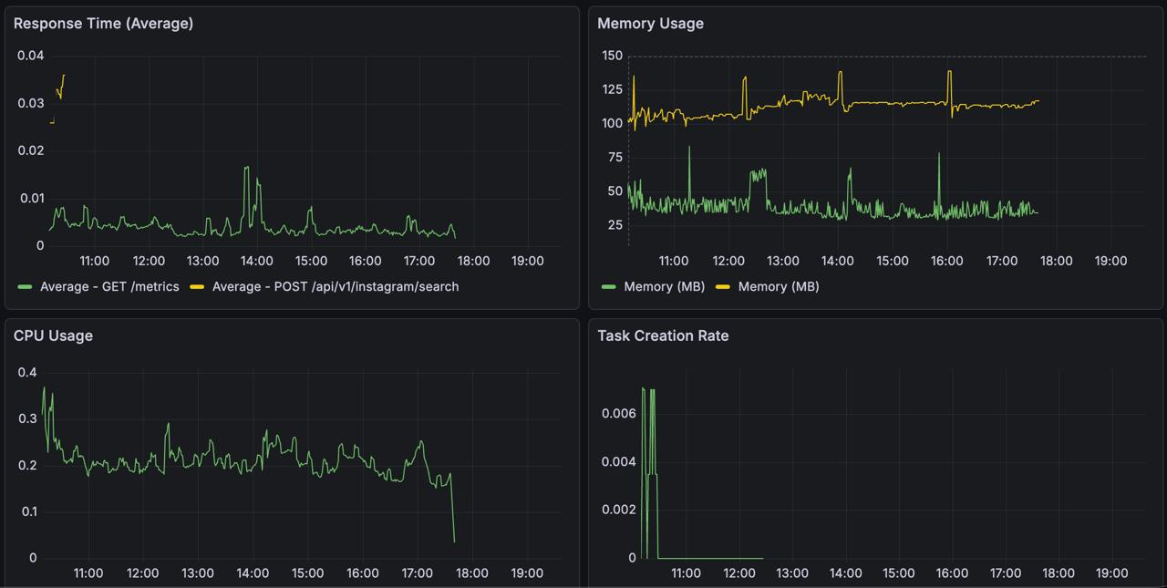
Task: Click the bottom end of the CPU Usage line
Action: (x=454, y=542)
